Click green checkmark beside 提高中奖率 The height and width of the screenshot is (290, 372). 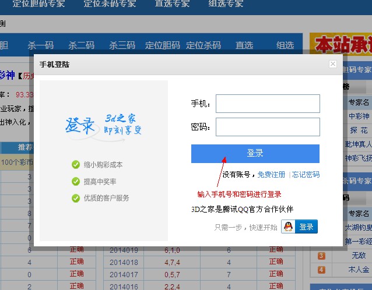75,182
